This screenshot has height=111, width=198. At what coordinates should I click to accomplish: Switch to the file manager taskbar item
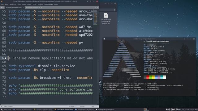coord(85,109)
